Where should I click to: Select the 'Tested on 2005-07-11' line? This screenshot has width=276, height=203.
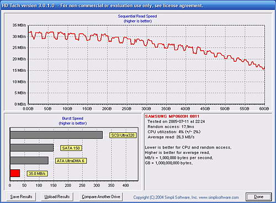click(176, 121)
